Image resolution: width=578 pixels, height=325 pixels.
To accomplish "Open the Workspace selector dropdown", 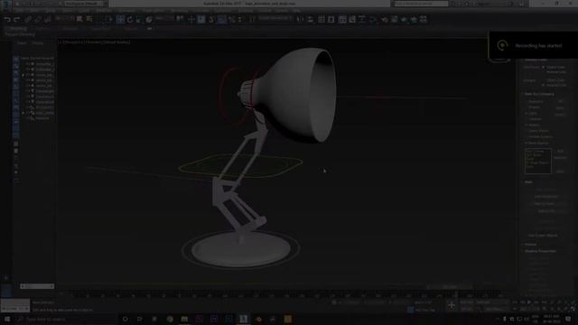I will click(x=86, y=4).
